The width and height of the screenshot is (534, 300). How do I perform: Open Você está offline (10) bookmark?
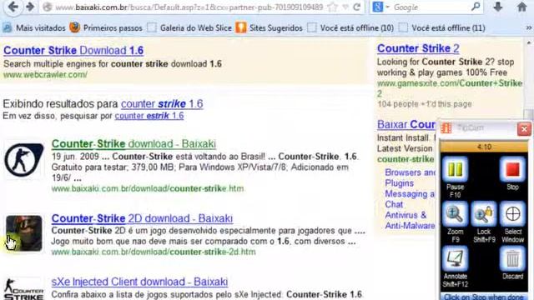[x=350, y=27]
